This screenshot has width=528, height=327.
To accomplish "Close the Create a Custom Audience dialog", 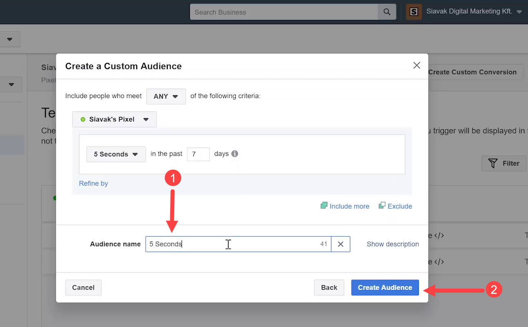I will [417, 65].
